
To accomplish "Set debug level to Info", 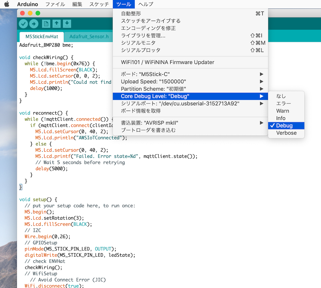I will tap(286, 118).
